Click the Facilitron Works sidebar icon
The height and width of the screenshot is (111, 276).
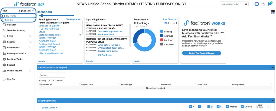click(4, 59)
